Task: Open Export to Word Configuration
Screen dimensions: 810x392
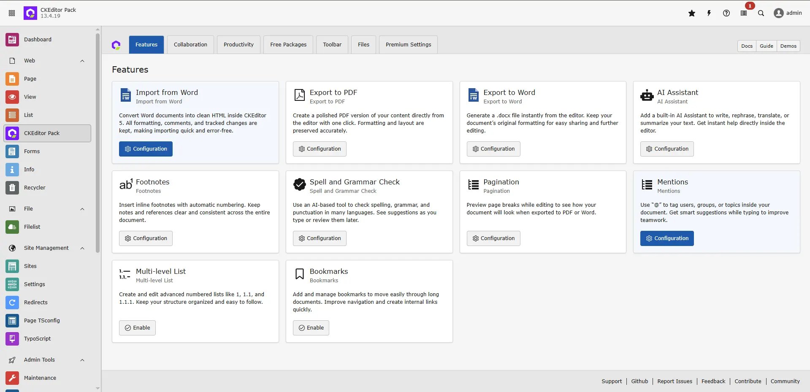Action: coord(493,149)
